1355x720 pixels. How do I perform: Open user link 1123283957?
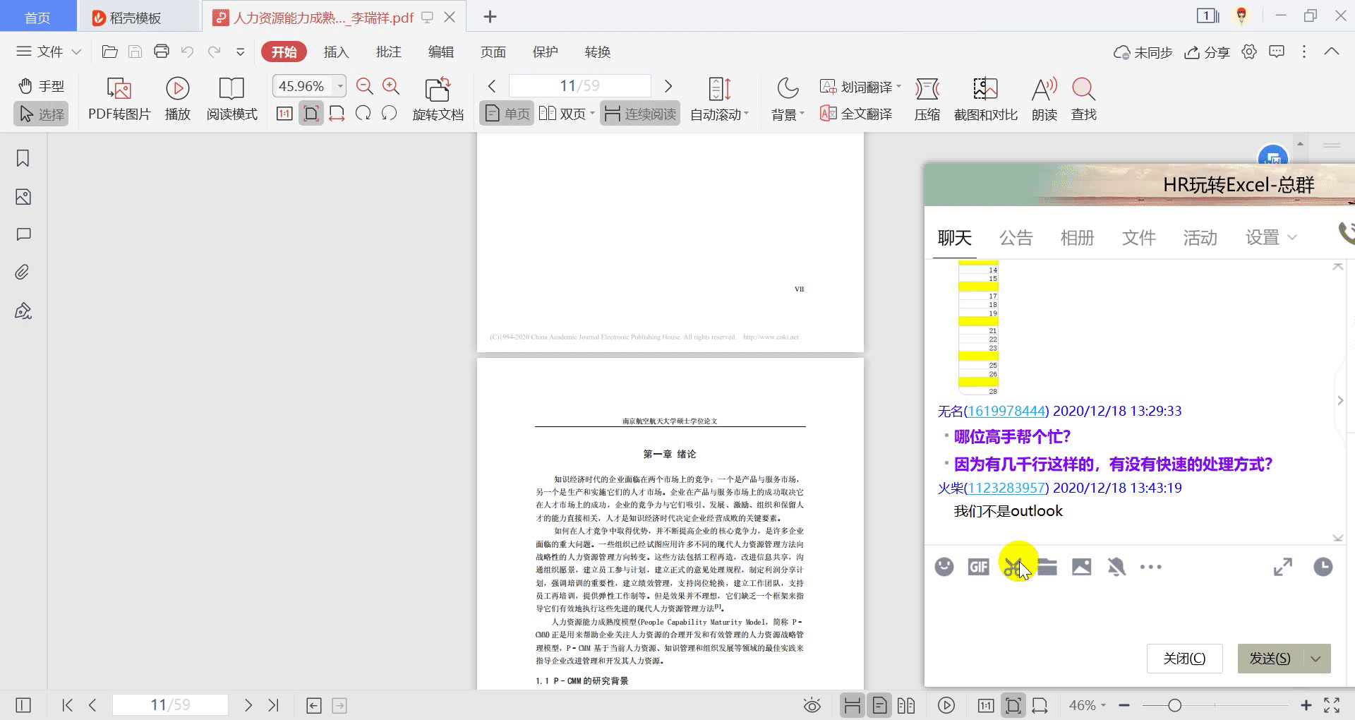tap(1006, 488)
